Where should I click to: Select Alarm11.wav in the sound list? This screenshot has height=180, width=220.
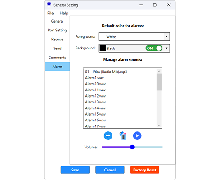[120, 90]
